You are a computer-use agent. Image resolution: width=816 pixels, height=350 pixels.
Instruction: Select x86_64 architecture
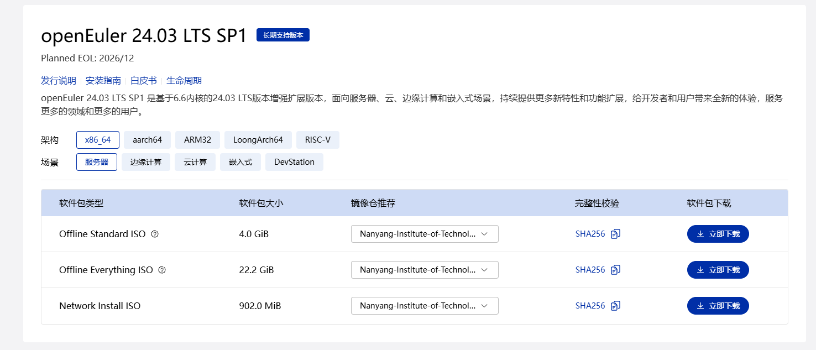pyautogui.click(x=98, y=140)
